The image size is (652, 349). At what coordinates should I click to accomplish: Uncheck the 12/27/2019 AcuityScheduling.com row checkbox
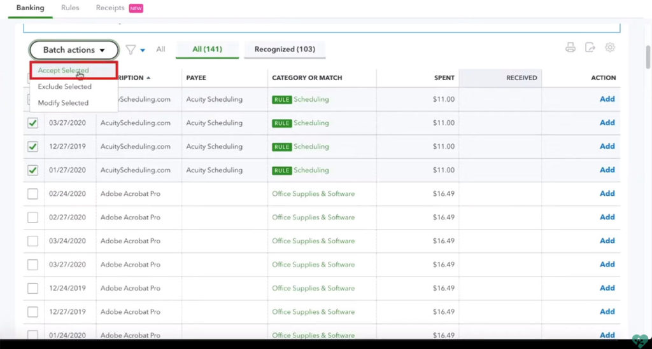(x=32, y=147)
